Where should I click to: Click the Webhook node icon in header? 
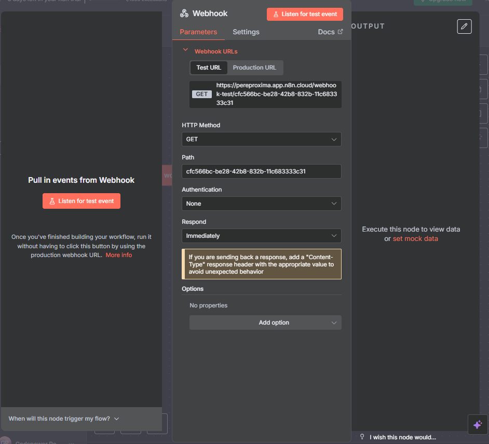184,14
